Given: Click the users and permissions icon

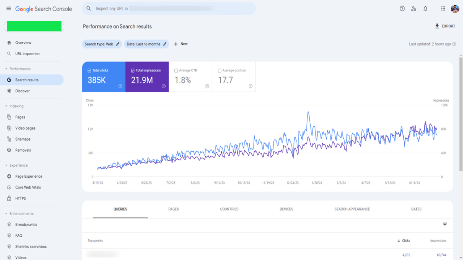Looking at the screenshot, I should tap(414, 9).
